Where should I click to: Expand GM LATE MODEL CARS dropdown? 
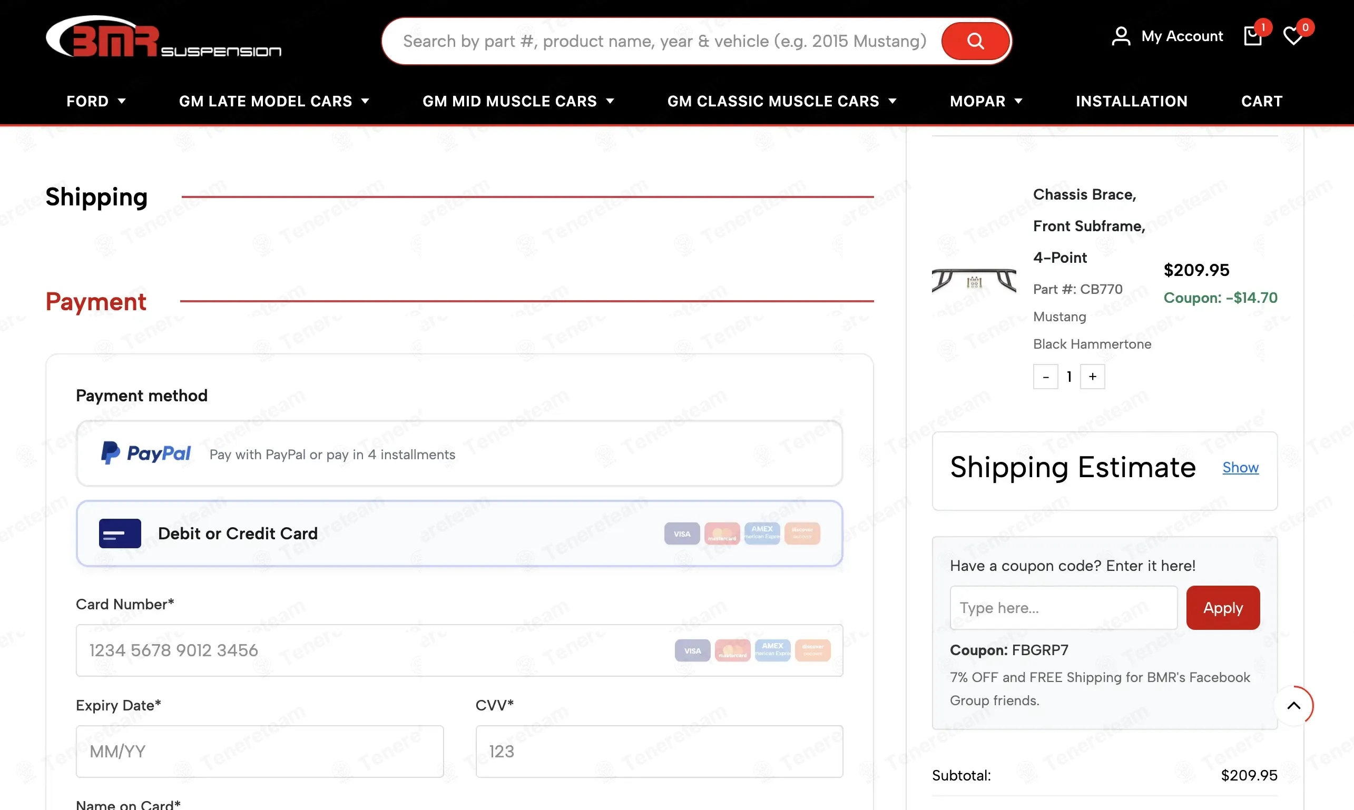tap(274, 101)
